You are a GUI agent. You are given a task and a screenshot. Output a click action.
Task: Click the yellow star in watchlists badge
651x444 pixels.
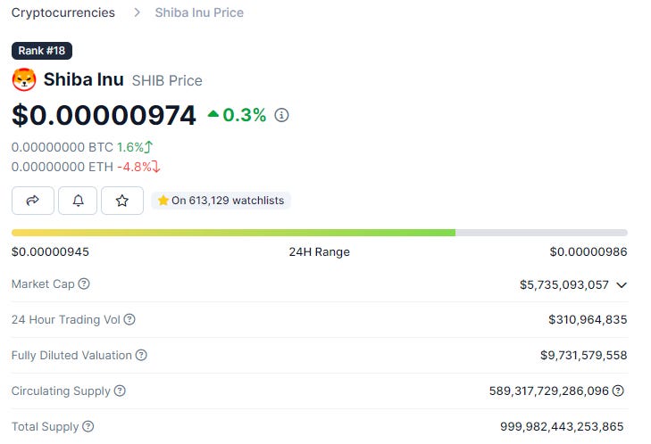pyautogui.click(x=163, y=201)
